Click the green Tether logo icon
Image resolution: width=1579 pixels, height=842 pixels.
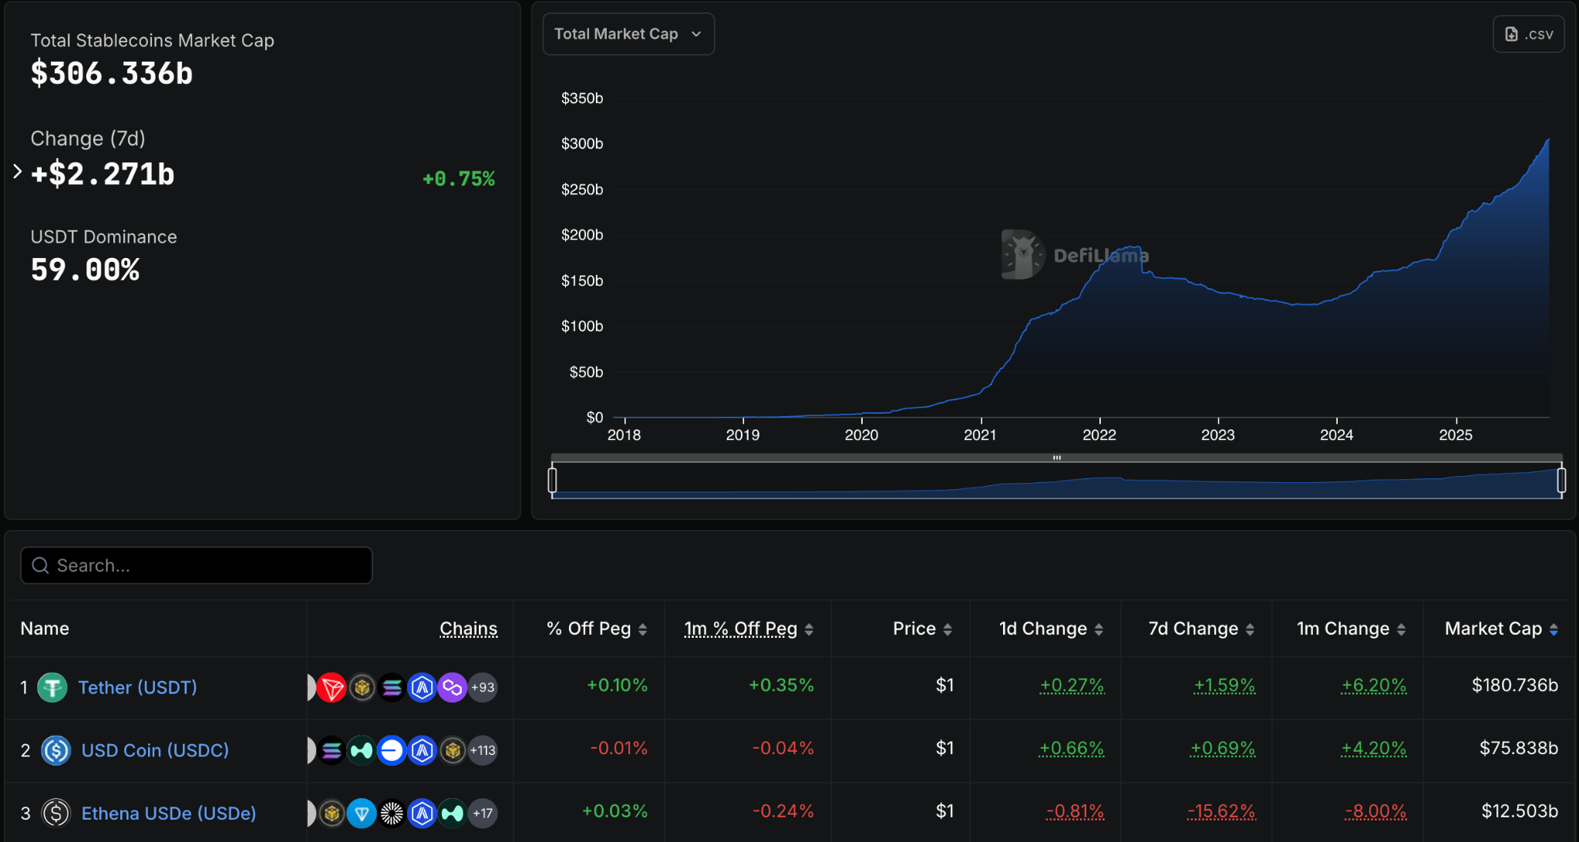52,687
